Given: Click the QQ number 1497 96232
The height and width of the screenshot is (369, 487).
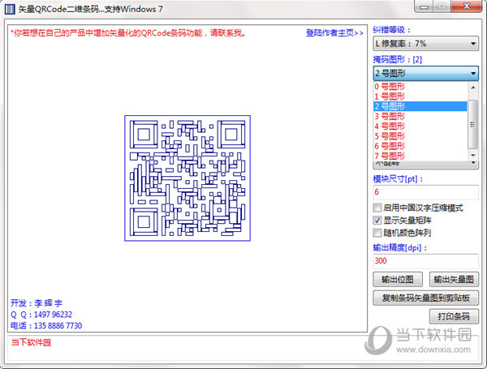Looking at the screenshot, I should point(53,315).
